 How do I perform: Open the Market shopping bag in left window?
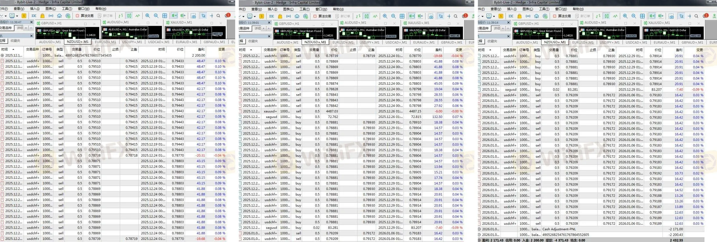pos(42,16)
